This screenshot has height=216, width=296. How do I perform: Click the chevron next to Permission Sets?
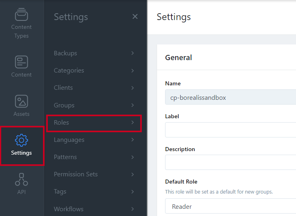coord(133,174)
